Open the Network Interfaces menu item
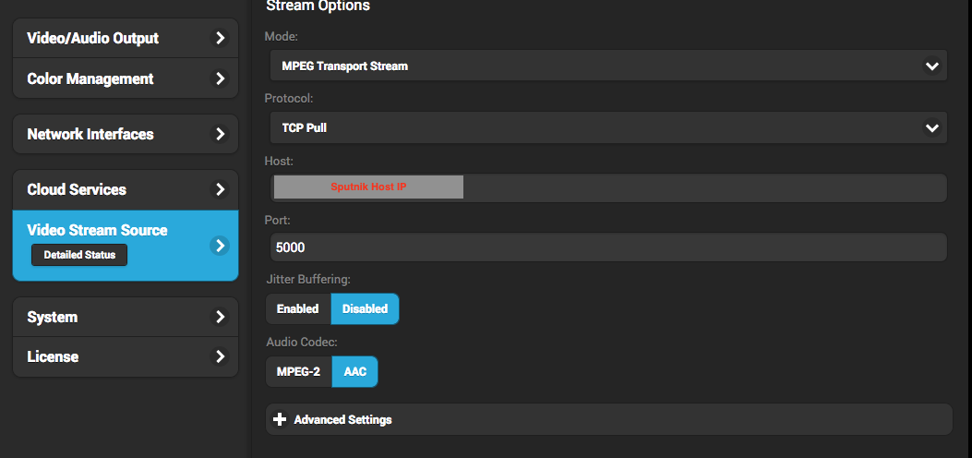Viewport: 972px width, 458px height. (x=90, y=135)
